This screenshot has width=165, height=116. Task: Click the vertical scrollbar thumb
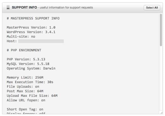(x=161, y=30)
